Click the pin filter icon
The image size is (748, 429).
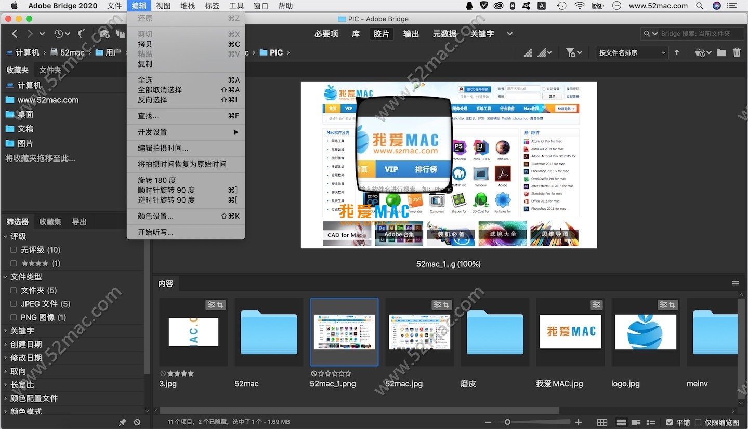pos(122,423)
